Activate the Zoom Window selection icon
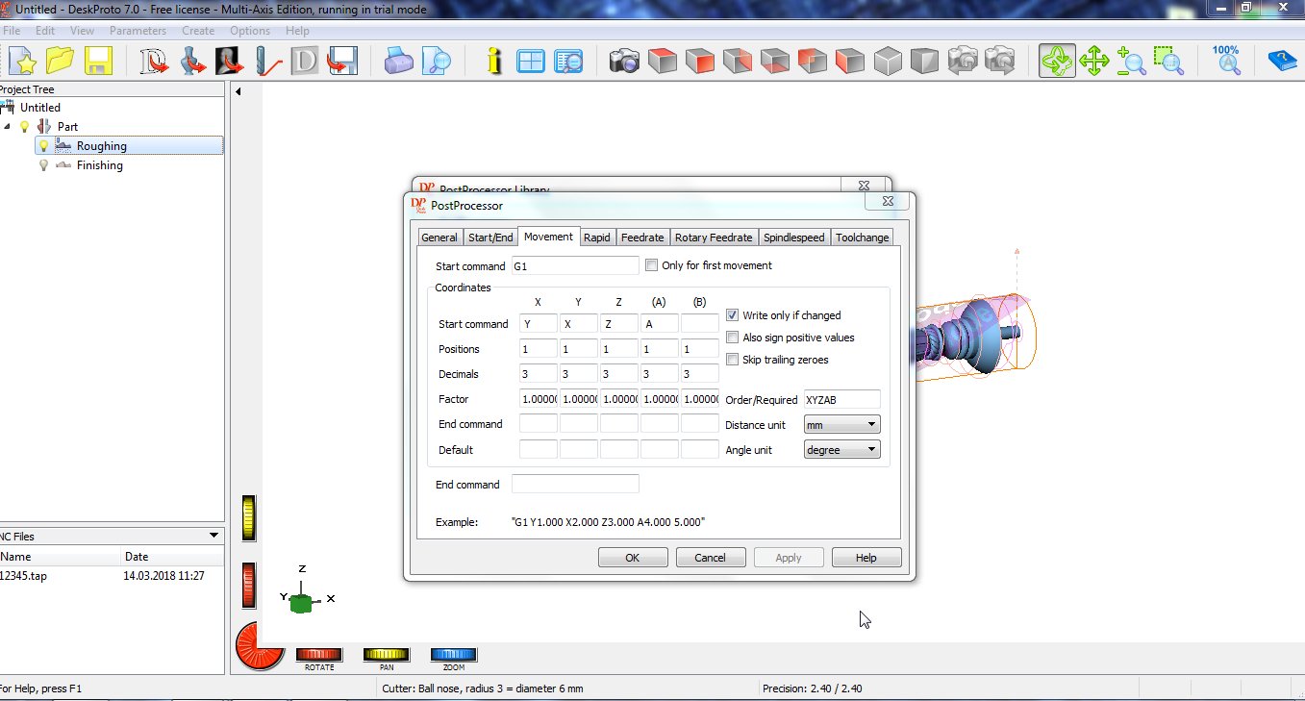Image resolution: width=1305 pixels, height=701 pixels. pyautogui.click(x=1169, y=62)
